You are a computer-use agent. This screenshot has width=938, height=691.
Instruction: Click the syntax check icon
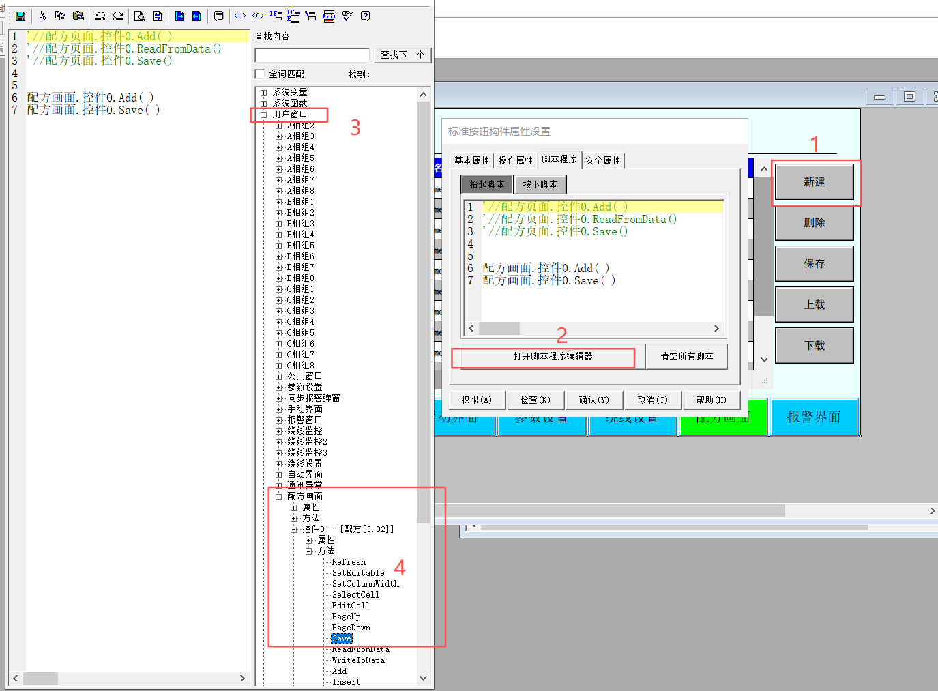pos(348,16)
